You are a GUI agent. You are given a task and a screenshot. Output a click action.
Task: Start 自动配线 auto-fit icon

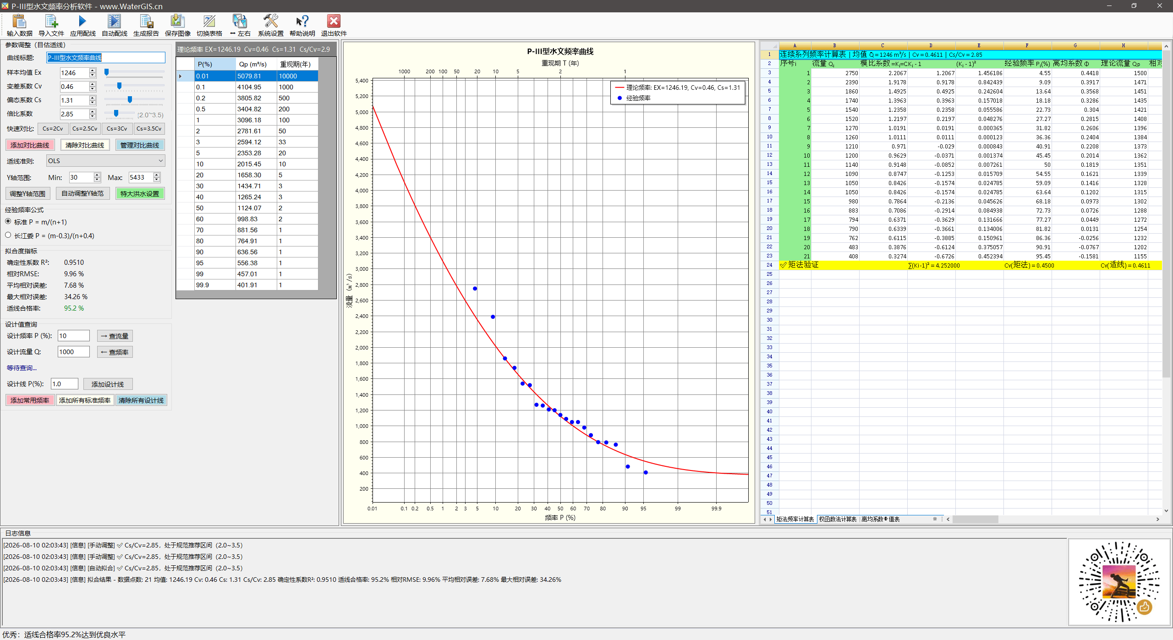[114, 25]
